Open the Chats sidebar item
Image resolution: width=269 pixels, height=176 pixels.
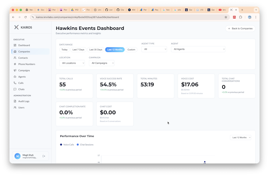[x=21, y=89]
